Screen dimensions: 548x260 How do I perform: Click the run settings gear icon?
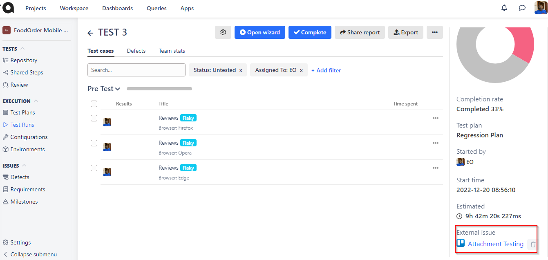click(223, 32)
